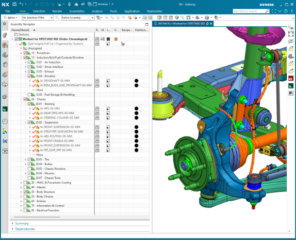The width and height of the screenshot is (296, 240).
Task: Open the Entire Assembly scope dropdown
Action: (78, 18)
